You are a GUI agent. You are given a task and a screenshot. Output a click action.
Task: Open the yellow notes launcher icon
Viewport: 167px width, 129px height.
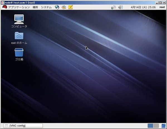70,7
